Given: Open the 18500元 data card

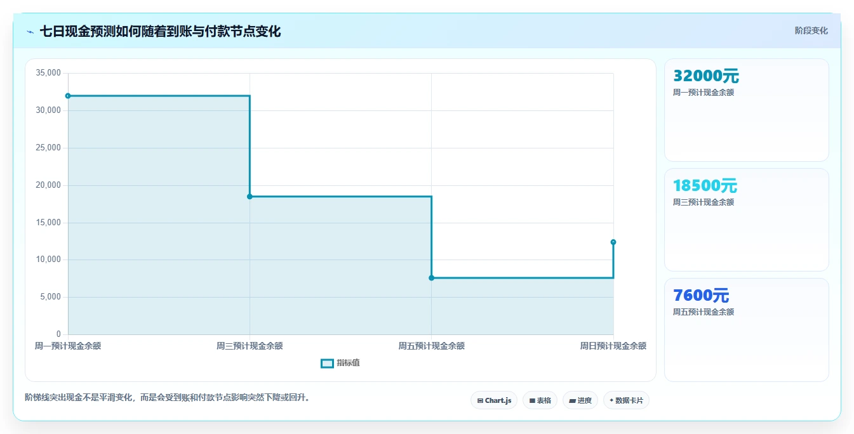Looking at the screenshot, I should click(746, 220).
